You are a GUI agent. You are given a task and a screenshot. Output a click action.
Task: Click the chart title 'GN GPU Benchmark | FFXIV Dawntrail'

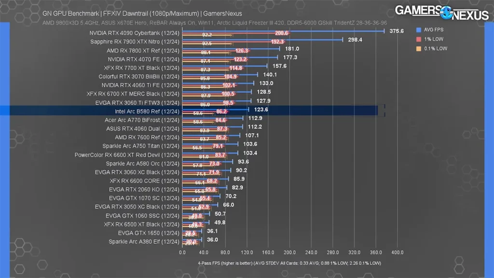[x=142, y=14]
